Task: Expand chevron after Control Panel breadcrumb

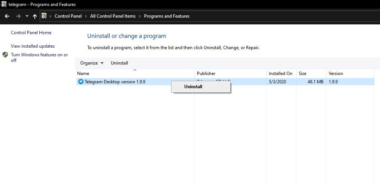Action: 86,16
